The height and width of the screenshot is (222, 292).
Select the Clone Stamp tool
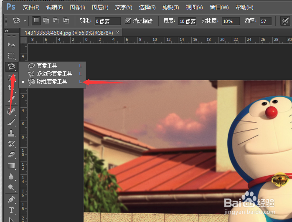pos(11,133)
